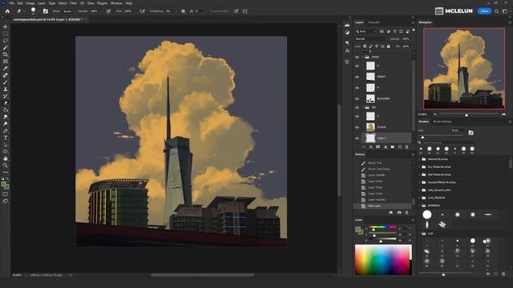
Task: Delete current state in History panel
Action: (406, 213)
